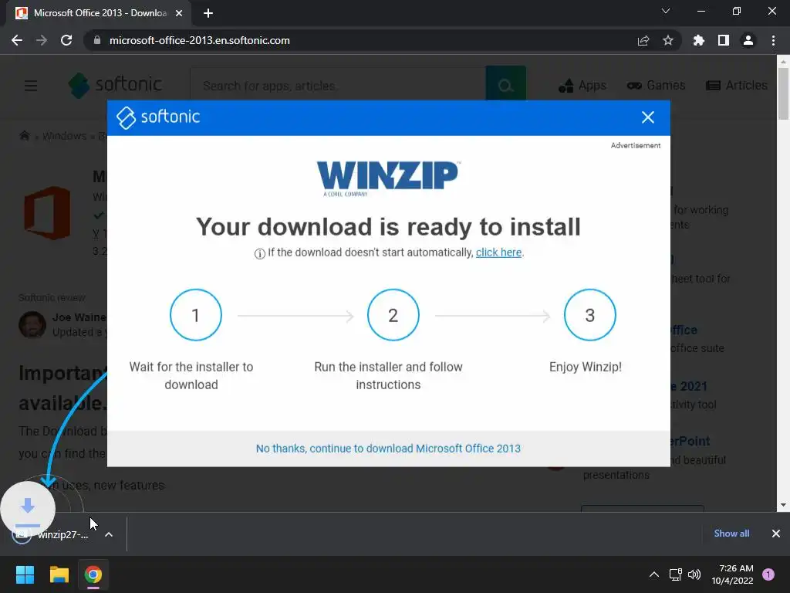This screenshot has width=790, height=593.
Task: Click the green search button
Action: [506, 86]
